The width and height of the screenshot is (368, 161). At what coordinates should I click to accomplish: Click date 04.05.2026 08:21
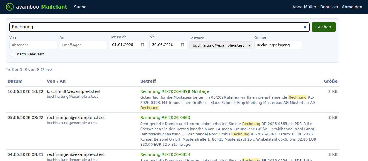click(x=25, y=154)
